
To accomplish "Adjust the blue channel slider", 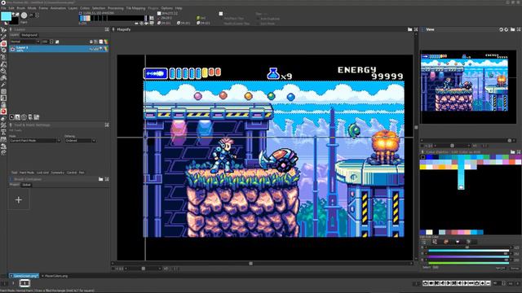I will click(x=468, y=260).
